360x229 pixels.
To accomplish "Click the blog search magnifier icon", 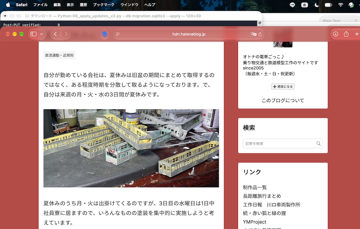I will [x=319, y=144].
